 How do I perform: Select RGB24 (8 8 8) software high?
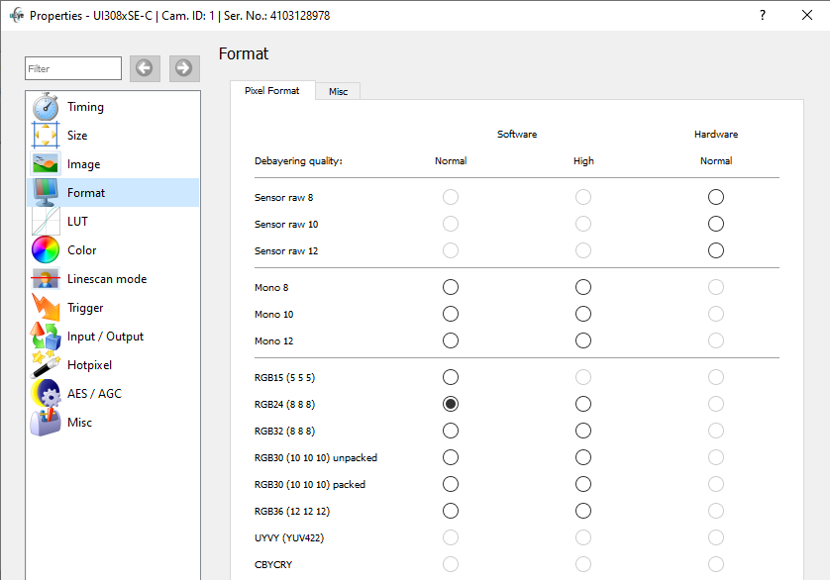coord(583,404)
